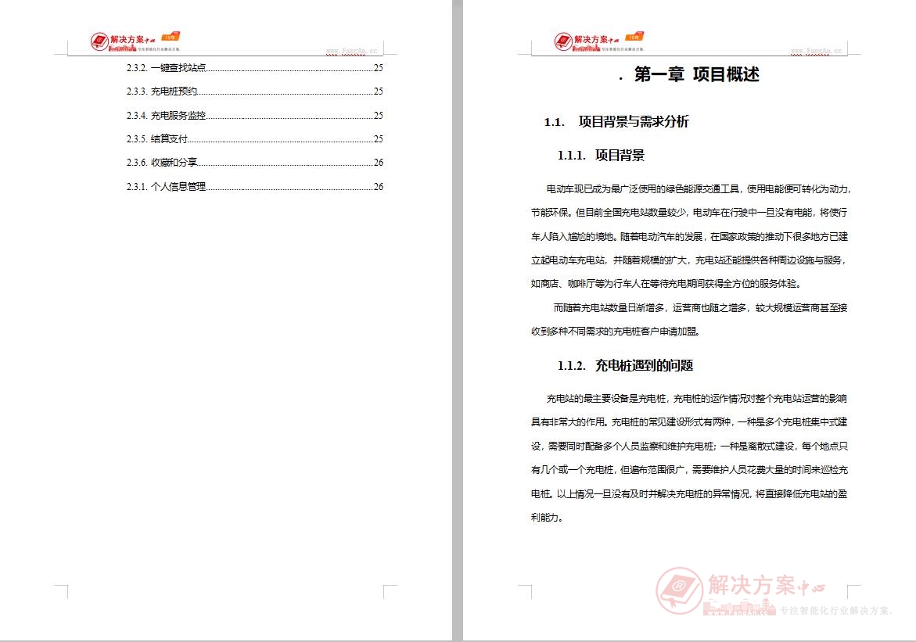Click the paragraph starting 电动车现已成为最广泛使用
916x642 pixels.
point(690,236)
